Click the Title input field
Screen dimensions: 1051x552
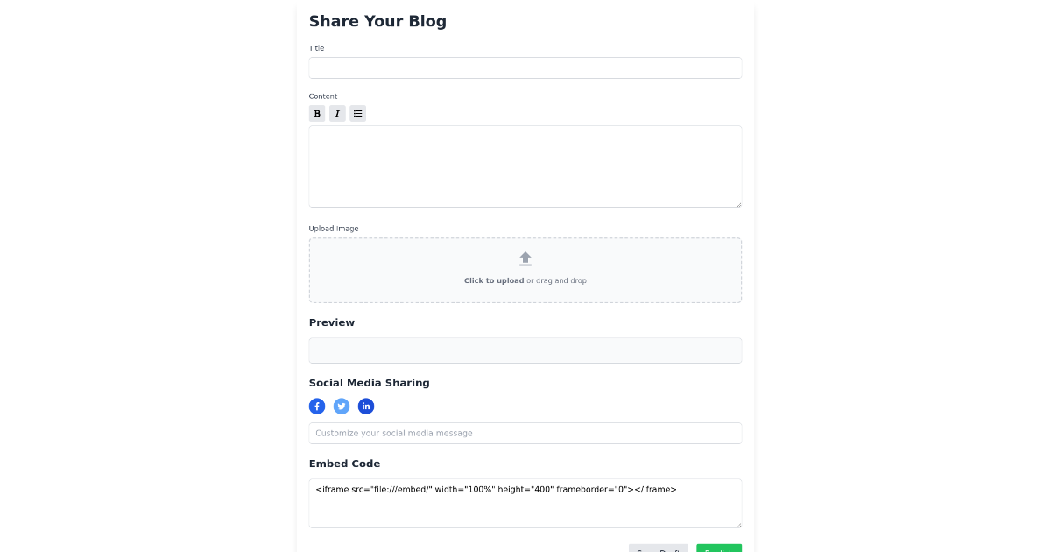[525, 67]
